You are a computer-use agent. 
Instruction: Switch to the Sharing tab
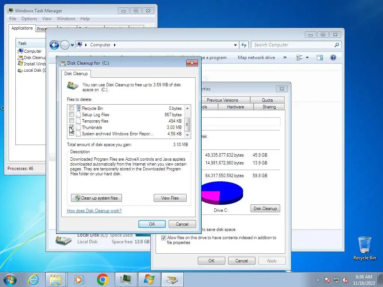pyautogui.click(x=269, y=107)
